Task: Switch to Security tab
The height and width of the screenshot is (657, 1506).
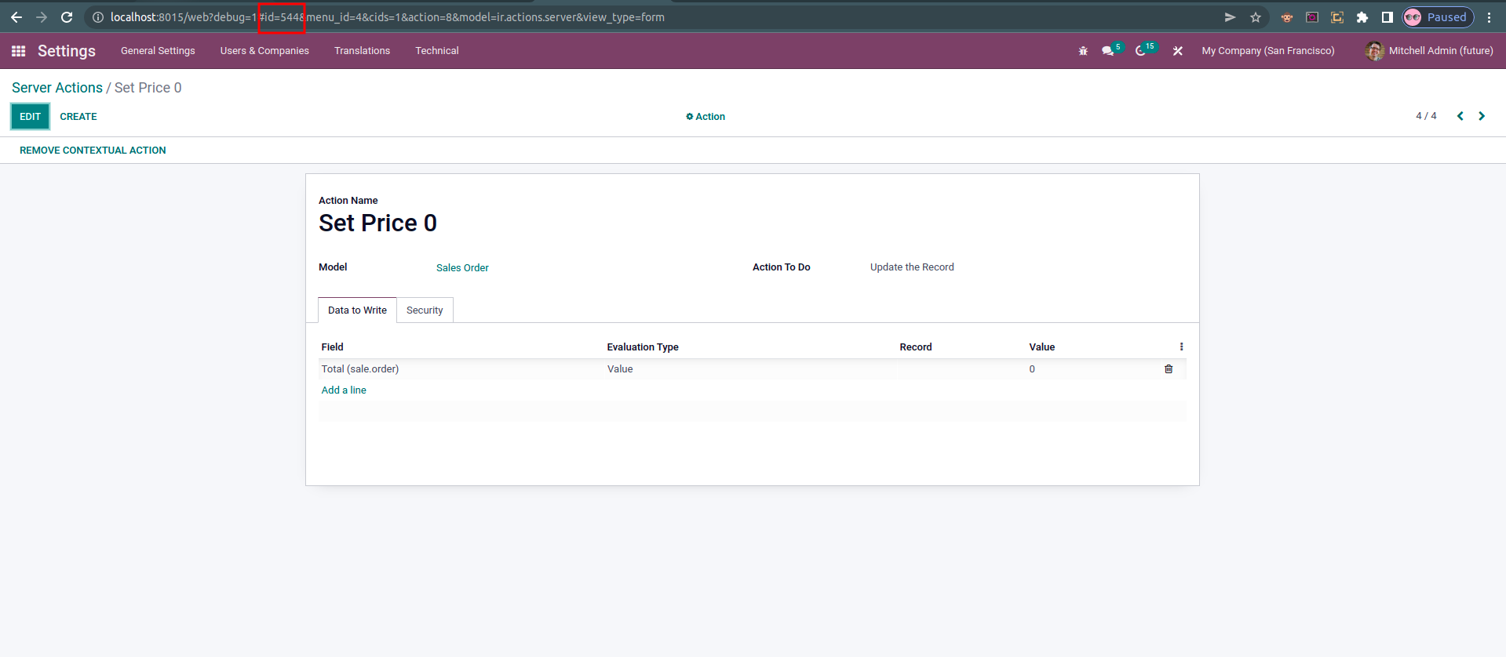Action: (425, 310)
